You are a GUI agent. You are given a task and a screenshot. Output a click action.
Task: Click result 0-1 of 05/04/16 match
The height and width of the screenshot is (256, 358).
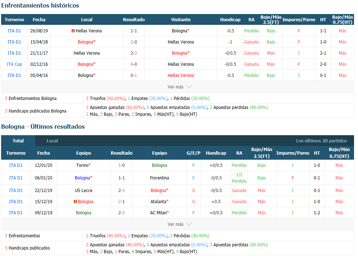click(134, 76)
